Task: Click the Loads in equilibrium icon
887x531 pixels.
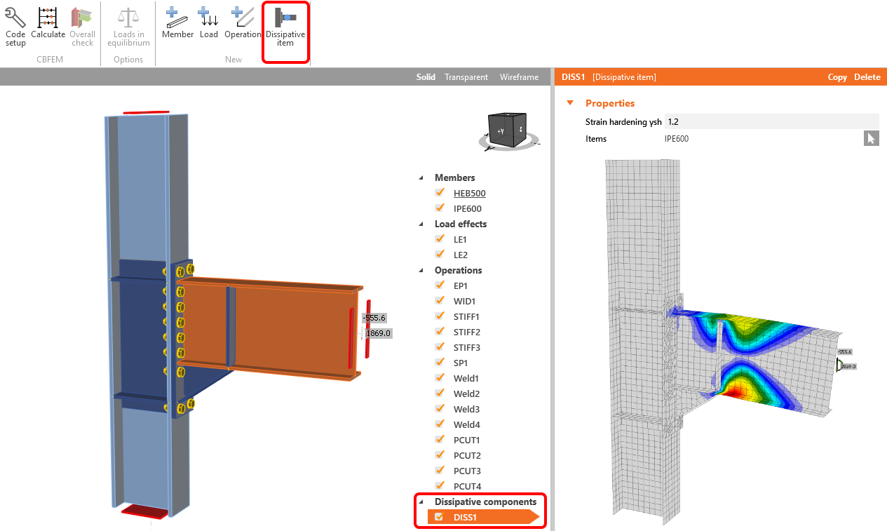Action: 128,25
